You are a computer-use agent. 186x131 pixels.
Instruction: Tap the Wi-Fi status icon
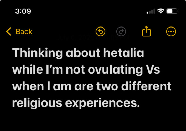tap(161, 11)
